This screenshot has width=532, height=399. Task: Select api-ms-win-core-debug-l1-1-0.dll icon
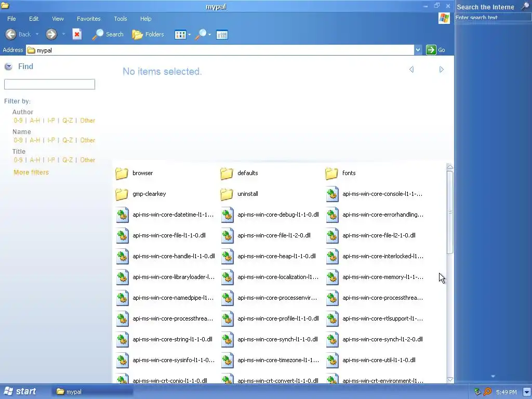228,215
